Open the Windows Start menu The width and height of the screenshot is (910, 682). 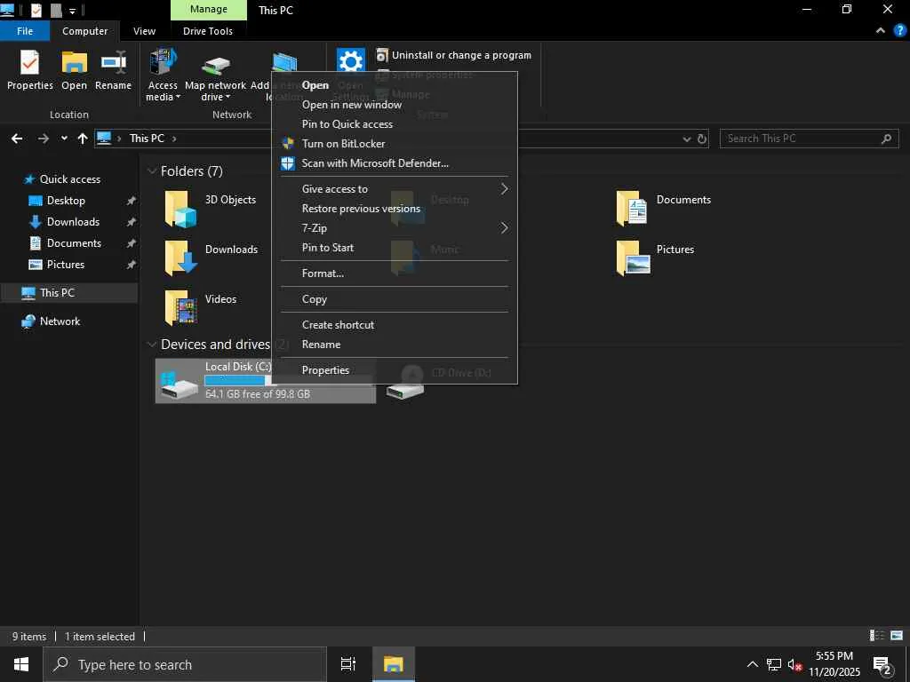(21, 664)
